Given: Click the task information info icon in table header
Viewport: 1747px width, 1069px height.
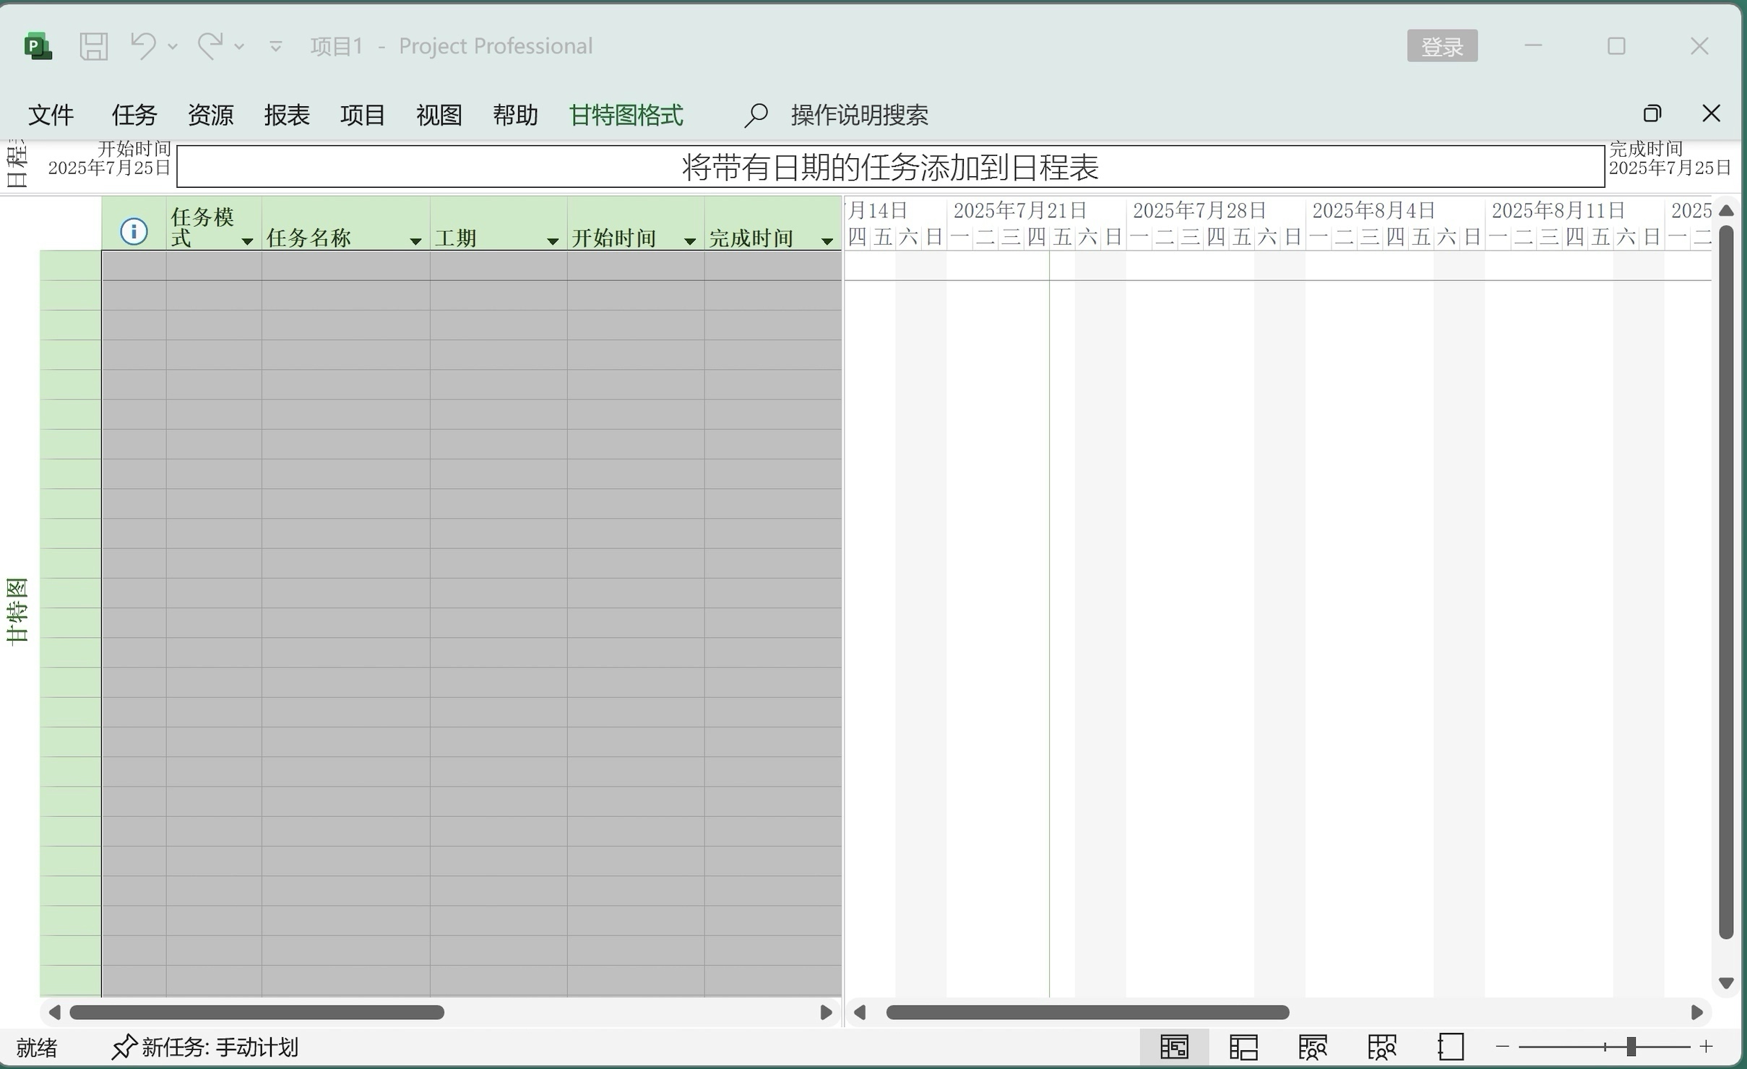Looking at the screenshot, I should click(133, 231).
